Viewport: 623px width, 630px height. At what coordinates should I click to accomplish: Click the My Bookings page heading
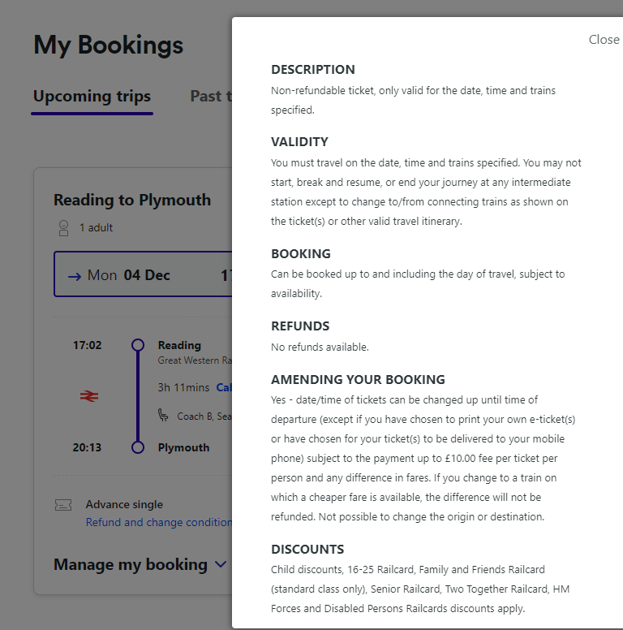[x=109, y=45]
